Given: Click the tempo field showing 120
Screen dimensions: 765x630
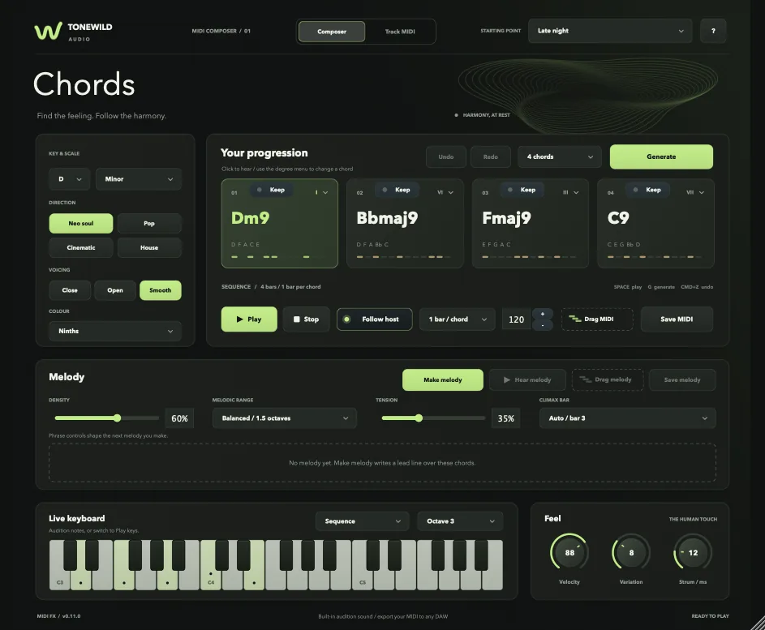Looking at the screenshot, I should coord(516,319).
